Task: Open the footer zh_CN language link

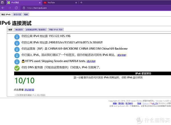Action: click(155, 103)
